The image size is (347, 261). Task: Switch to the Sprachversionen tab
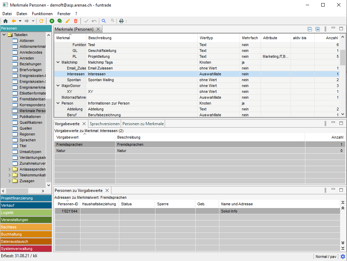pyautogui.click(x=105, y=124)
